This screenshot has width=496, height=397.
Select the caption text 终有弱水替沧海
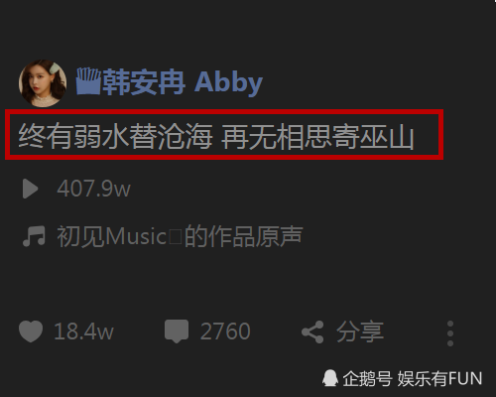(115, 136)
